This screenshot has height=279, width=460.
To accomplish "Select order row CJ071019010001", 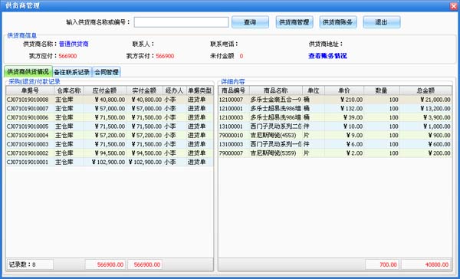I will [x=110, y=162].
